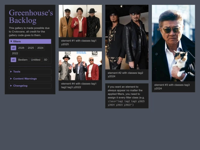The width and height of the screenshot is (200, 150).
Task: Open element #3 image of man holding cat
Action: [x=173, y=43]
